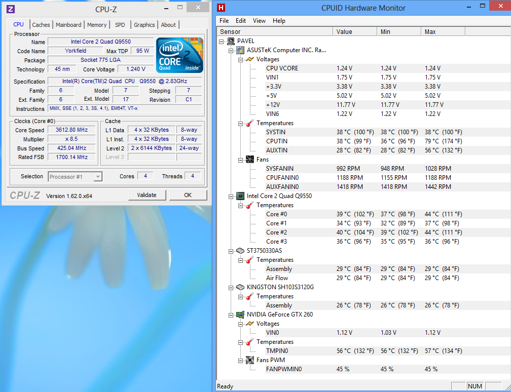Click the ASUSTeK motherboard icon

click(240, 50)
